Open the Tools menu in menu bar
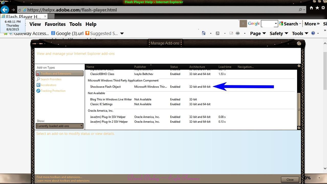 point(75,24)
